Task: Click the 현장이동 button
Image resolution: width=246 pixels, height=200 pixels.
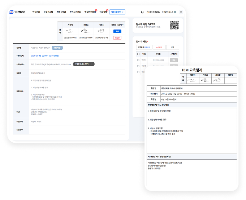Action: pyautogui.click(x=57, y=48)
